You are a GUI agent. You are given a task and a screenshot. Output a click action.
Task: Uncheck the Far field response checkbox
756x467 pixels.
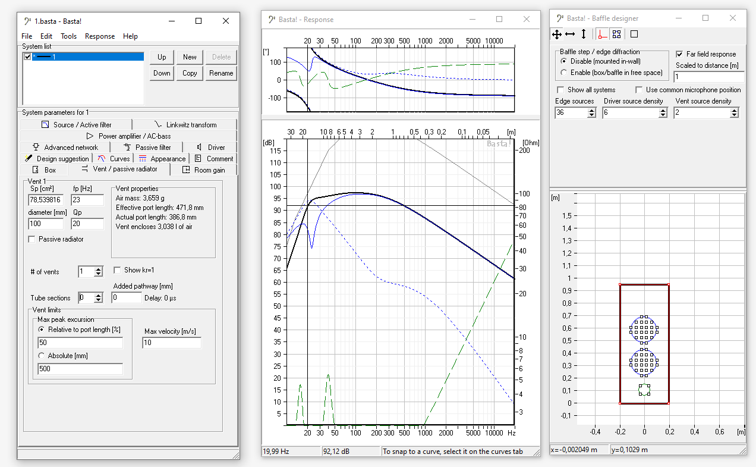click(680, 54)
